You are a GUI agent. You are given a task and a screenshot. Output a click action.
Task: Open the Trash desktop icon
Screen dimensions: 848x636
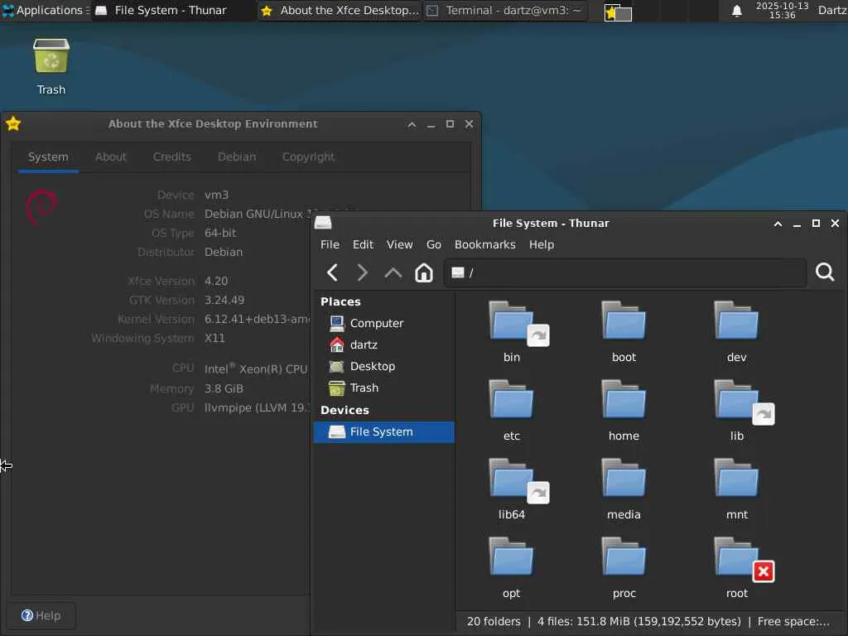click(51, 66)
